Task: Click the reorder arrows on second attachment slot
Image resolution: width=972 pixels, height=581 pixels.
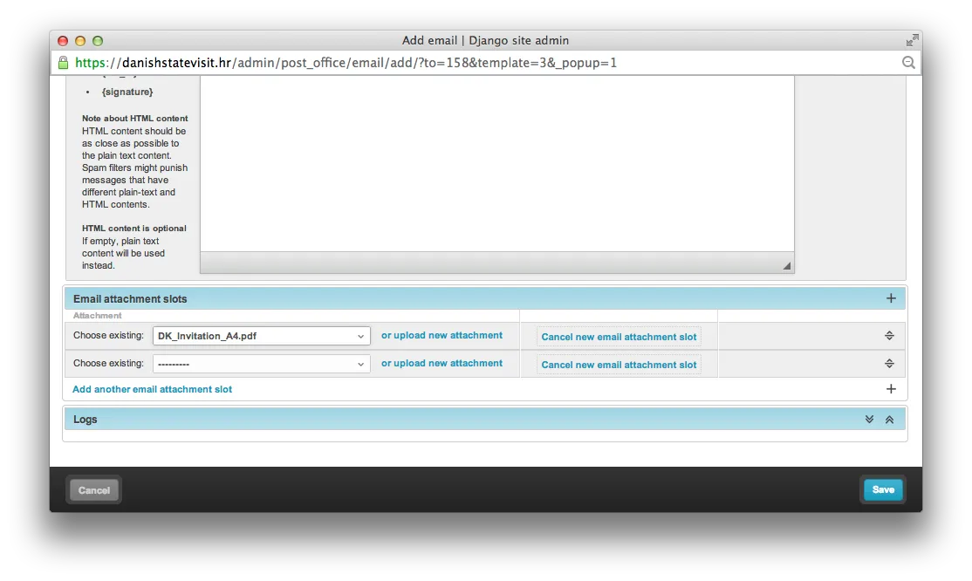Action: (x=889, y=363)
